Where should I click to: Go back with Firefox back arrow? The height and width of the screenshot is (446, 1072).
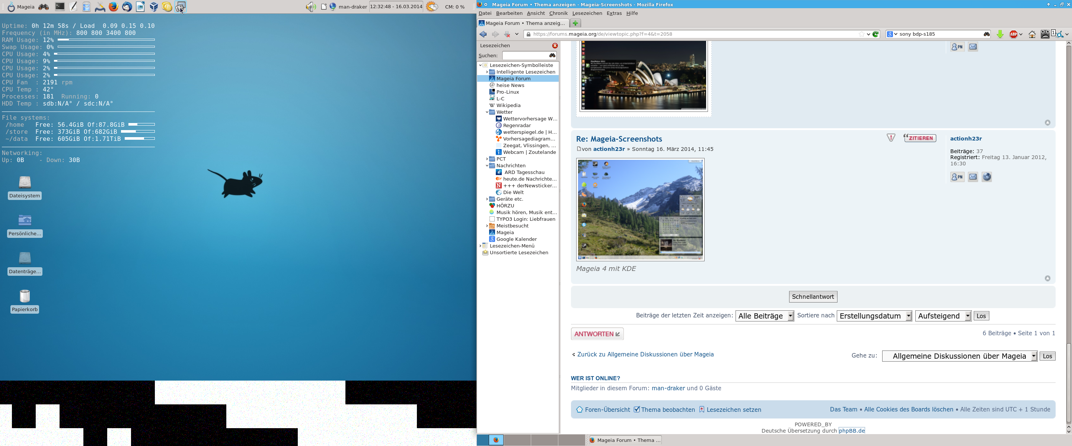click(483, 34)
